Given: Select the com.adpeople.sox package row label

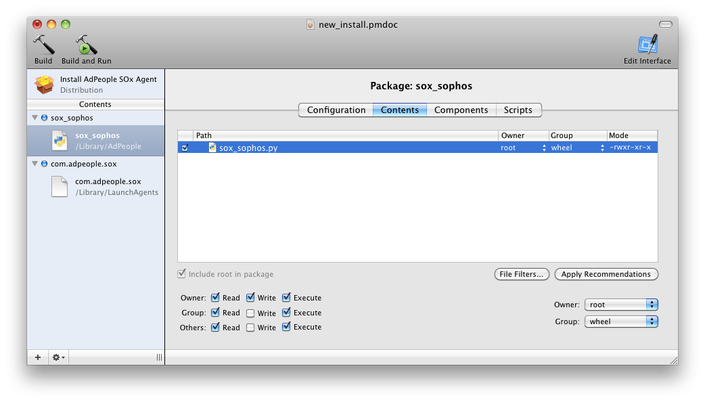Looking at the screenshot, I should 84,164.
